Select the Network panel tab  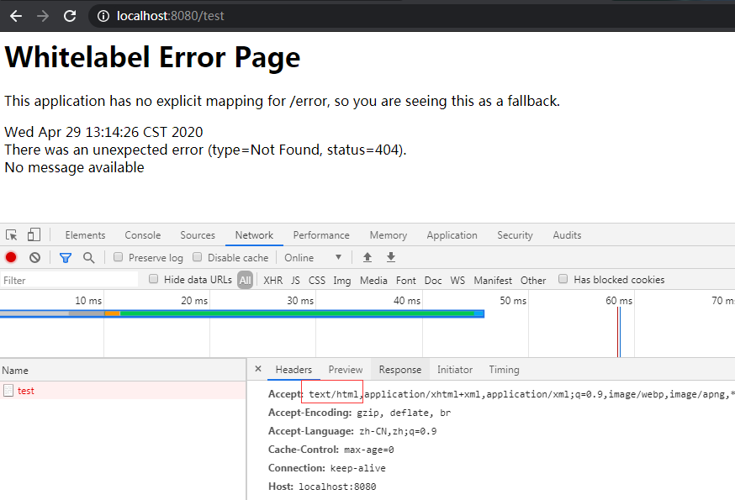tap(254, 234)
